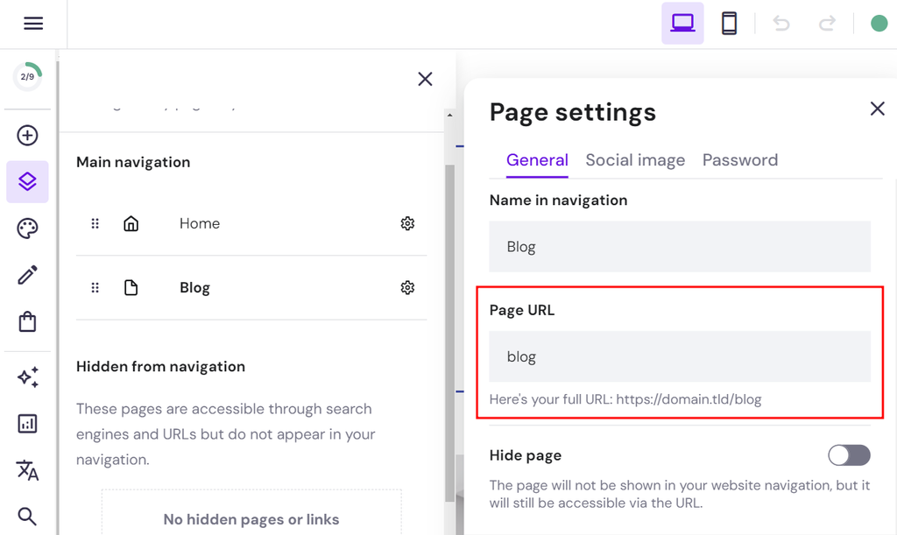
Task: Open the hamburger menu
Action: [33, 23]
